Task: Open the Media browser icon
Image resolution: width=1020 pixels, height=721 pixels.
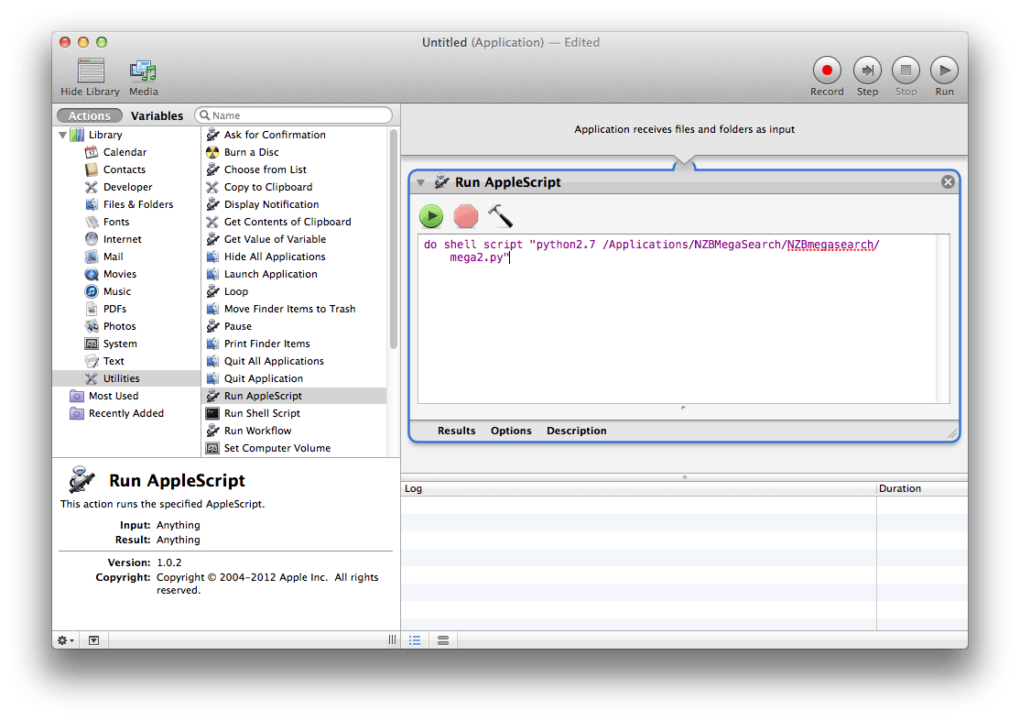Action: [x=143, y=71]
